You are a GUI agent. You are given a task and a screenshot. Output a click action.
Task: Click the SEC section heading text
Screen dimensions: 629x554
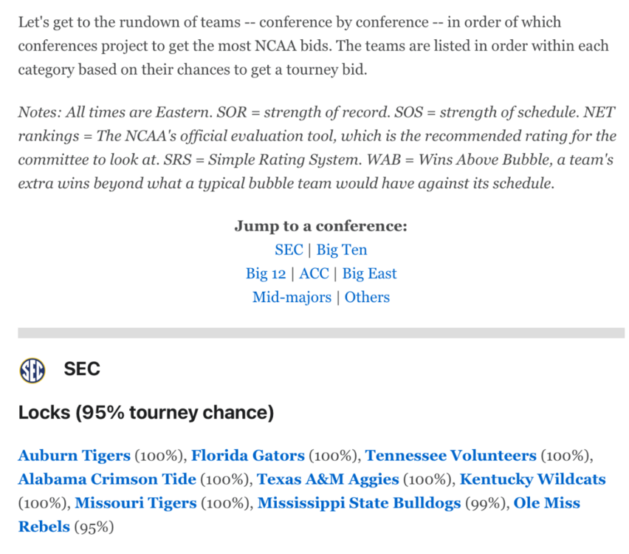click(82, 369)
